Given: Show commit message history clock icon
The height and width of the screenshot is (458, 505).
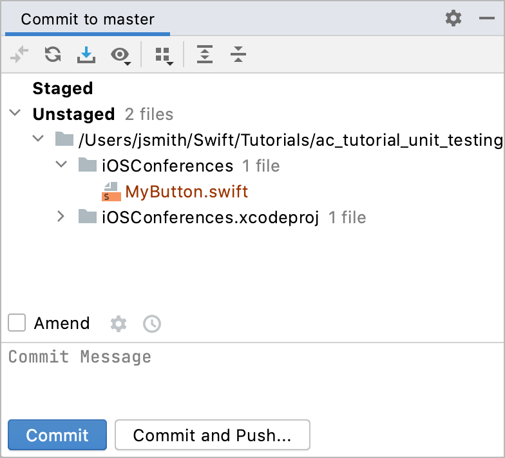Looking at the screenshot, I should coord(152,324).
